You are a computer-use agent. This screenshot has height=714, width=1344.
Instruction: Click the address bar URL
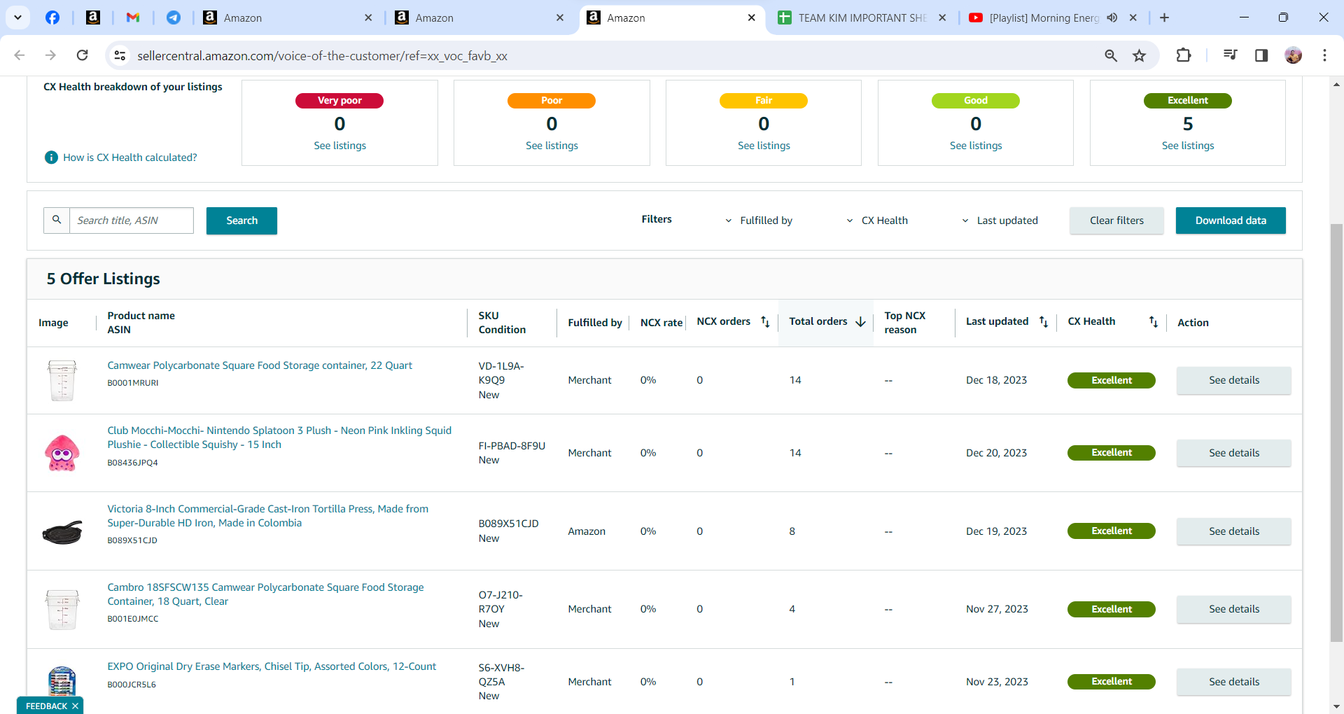tap(322, 55)
